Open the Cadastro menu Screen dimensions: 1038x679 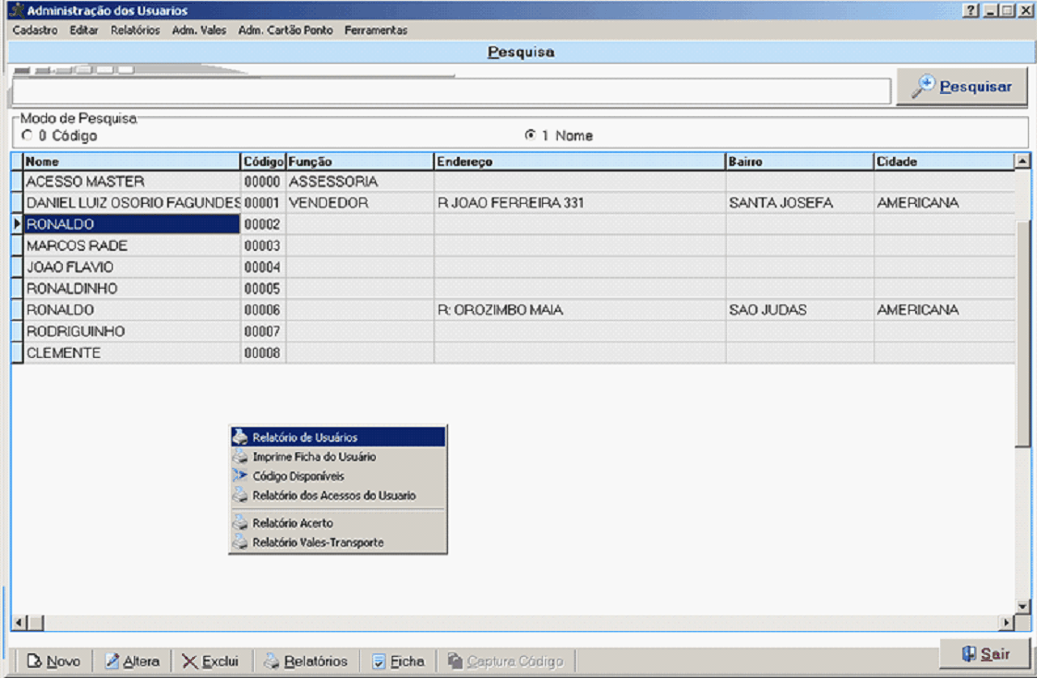[35, 30]
